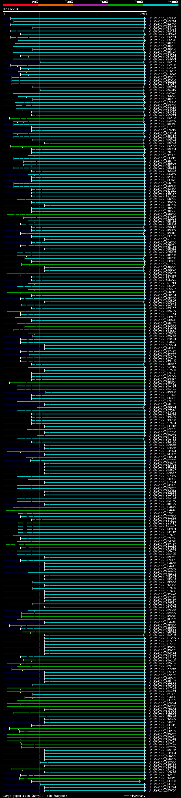Open hit UniRef100_Q9AXF6
The height and width of the screenshot is (798, 181).
click(162, 24)
